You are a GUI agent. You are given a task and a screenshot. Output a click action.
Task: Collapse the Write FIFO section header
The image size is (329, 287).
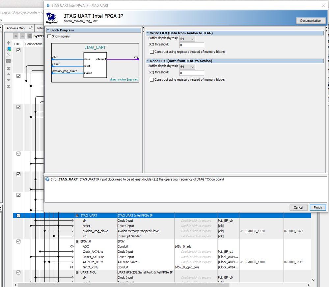[148, 33]
